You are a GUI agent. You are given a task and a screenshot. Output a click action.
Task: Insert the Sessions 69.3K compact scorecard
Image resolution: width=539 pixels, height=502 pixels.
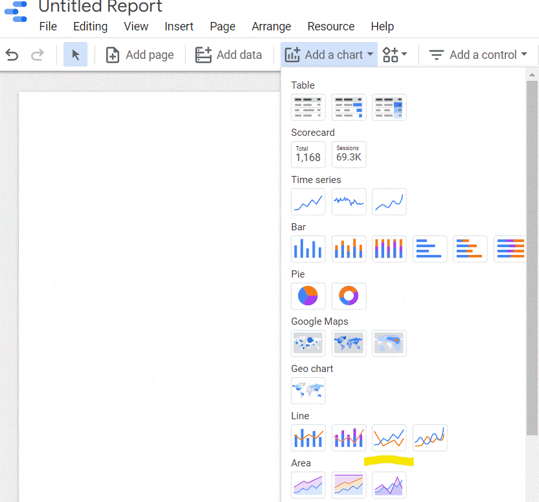pos(349,155)
